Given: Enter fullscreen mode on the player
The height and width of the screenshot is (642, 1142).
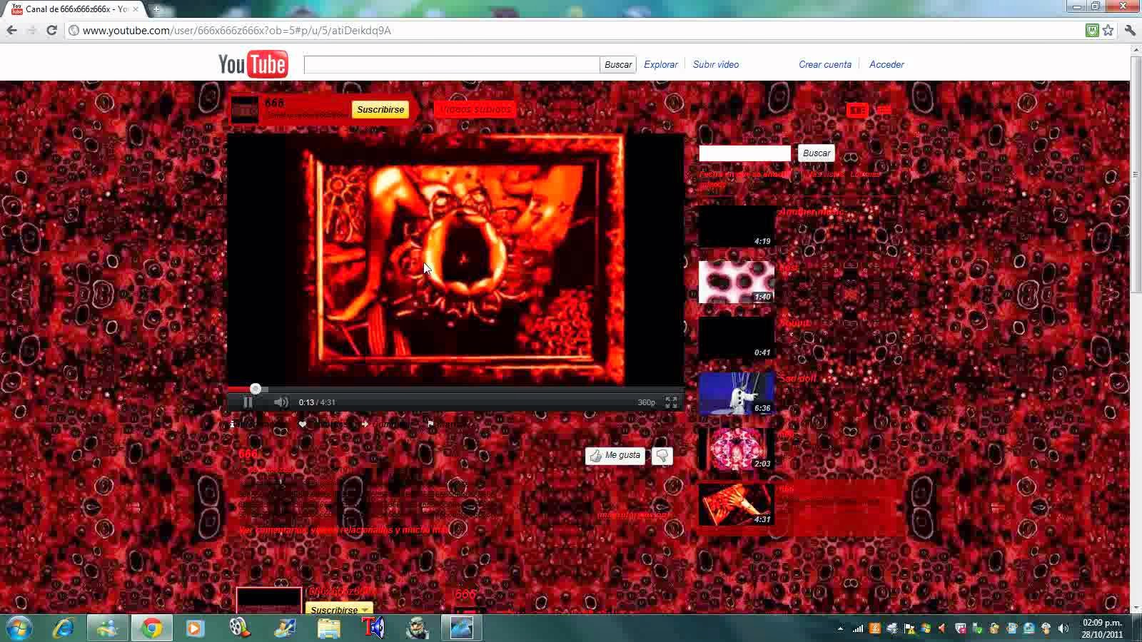Looking at the screenshot, I should (x=669, y=403).
